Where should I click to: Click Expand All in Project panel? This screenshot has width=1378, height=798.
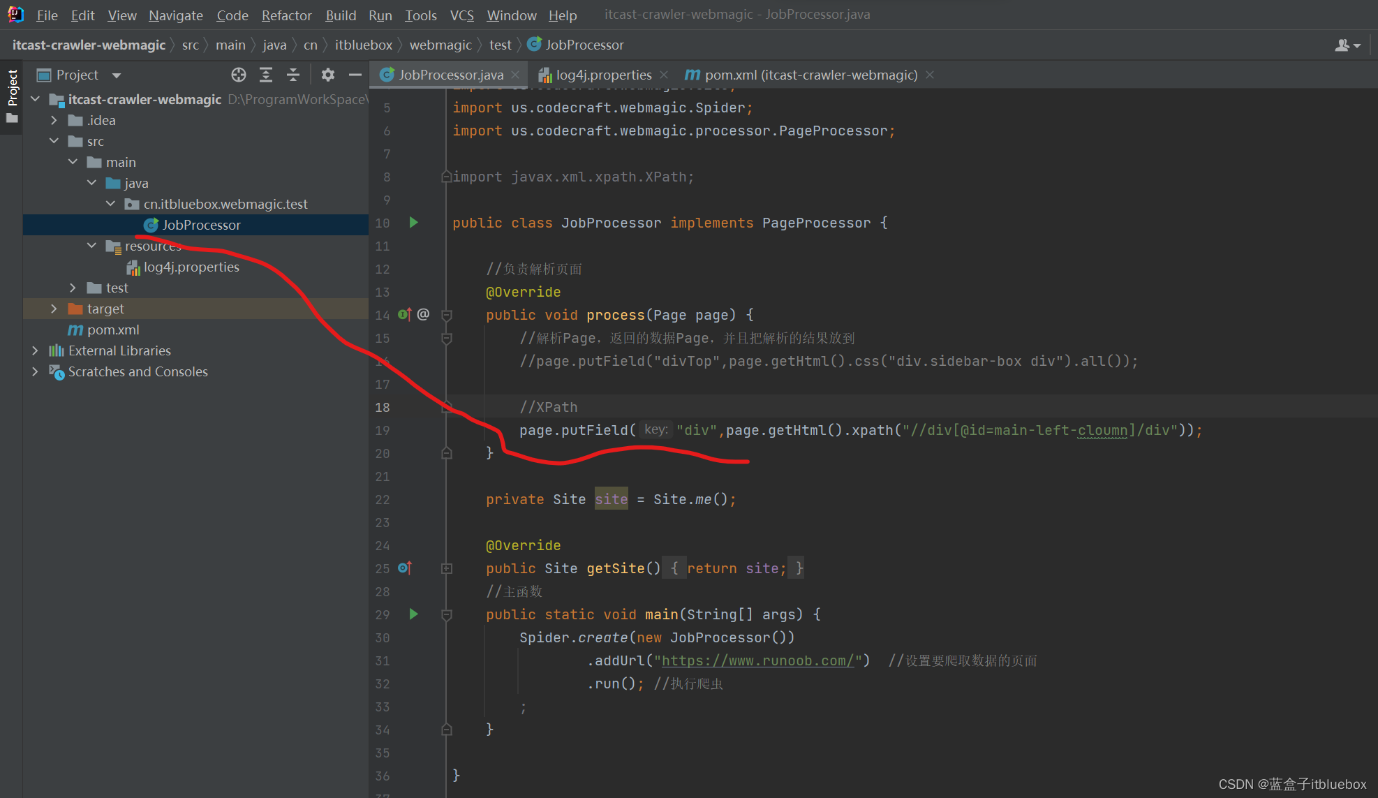[x=266, y=75]
